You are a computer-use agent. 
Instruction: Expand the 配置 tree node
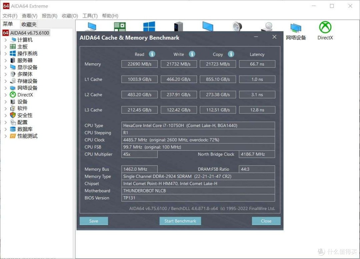[6, 122]
